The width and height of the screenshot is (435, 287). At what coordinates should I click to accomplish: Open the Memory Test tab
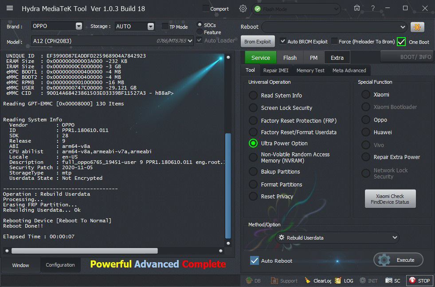(310, 70)
